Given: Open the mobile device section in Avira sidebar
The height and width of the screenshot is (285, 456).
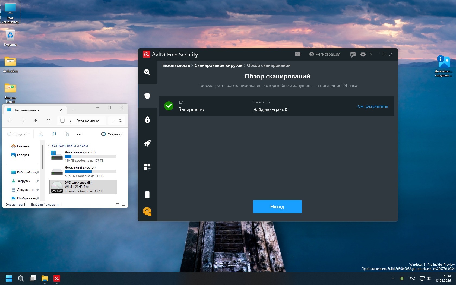Looking at the screenshot, I should tap(147, 194).
